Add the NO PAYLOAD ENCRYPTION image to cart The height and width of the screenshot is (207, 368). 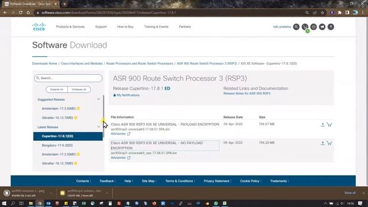point(329,143)
